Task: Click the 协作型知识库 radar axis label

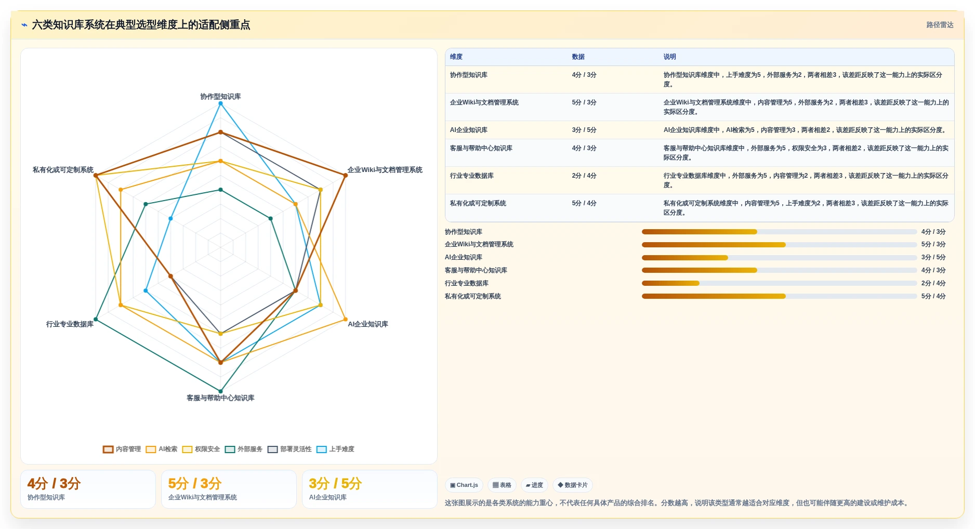Action: pyautogui.click(x=220, y=97)
